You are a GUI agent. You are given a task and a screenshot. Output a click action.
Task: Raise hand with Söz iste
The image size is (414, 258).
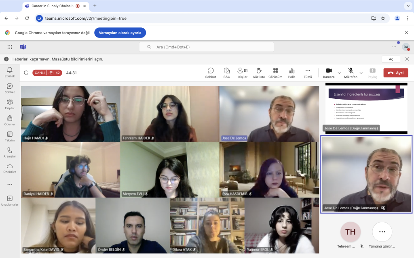(x=259, y=73)
